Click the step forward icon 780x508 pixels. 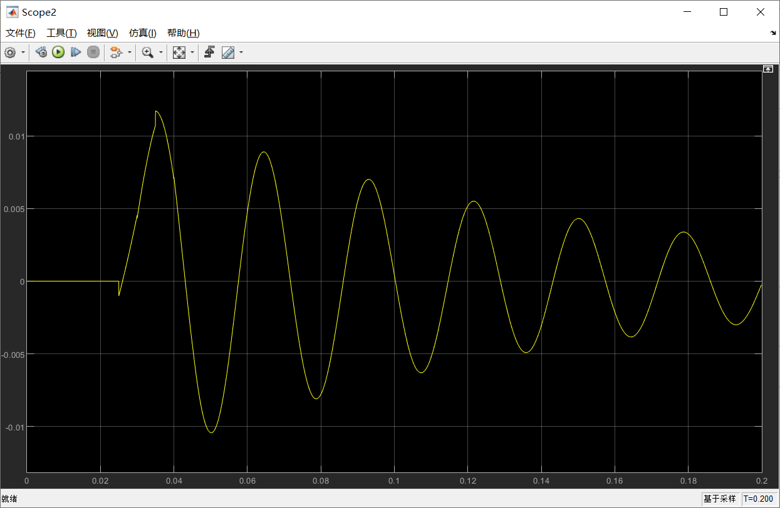(x=76, y=53)
